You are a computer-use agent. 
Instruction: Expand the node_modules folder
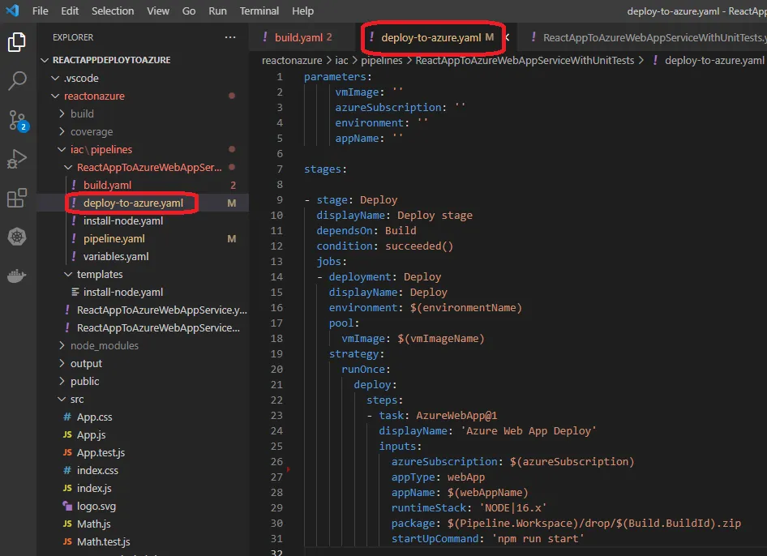(104, 345)
